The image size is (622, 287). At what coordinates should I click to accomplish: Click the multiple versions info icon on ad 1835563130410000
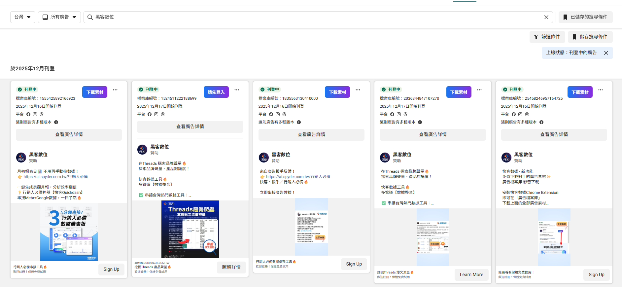click(x=299, y=122)
